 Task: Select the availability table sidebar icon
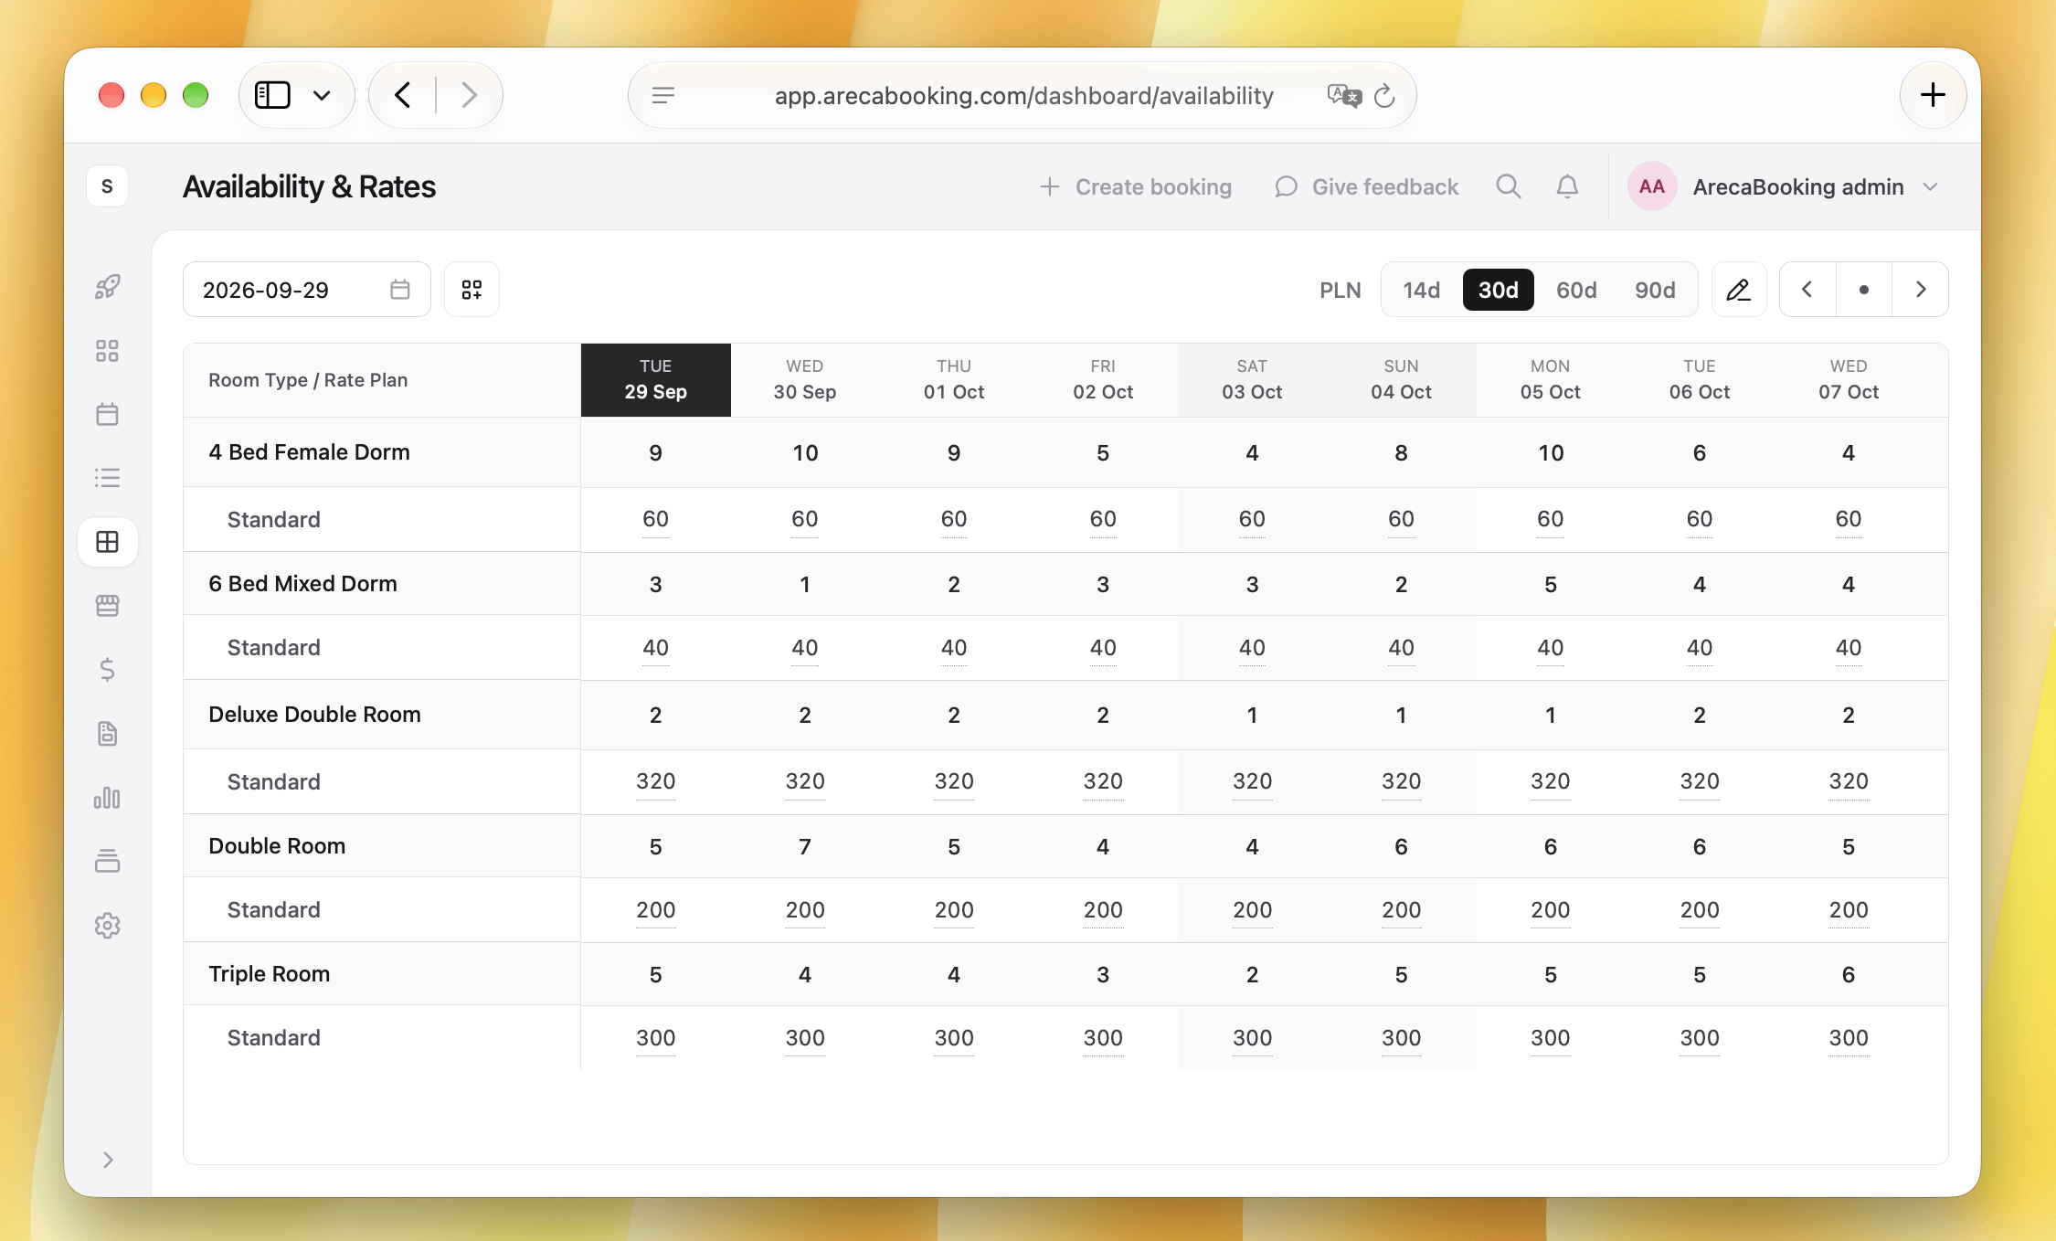click(108, 542)
